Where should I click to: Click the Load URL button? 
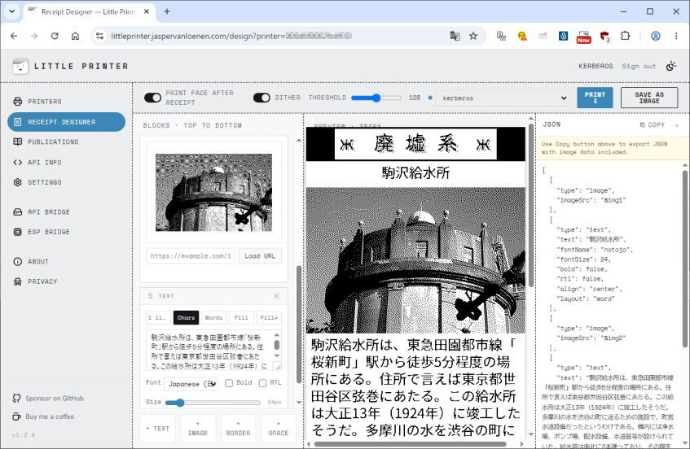click(260, 255)
